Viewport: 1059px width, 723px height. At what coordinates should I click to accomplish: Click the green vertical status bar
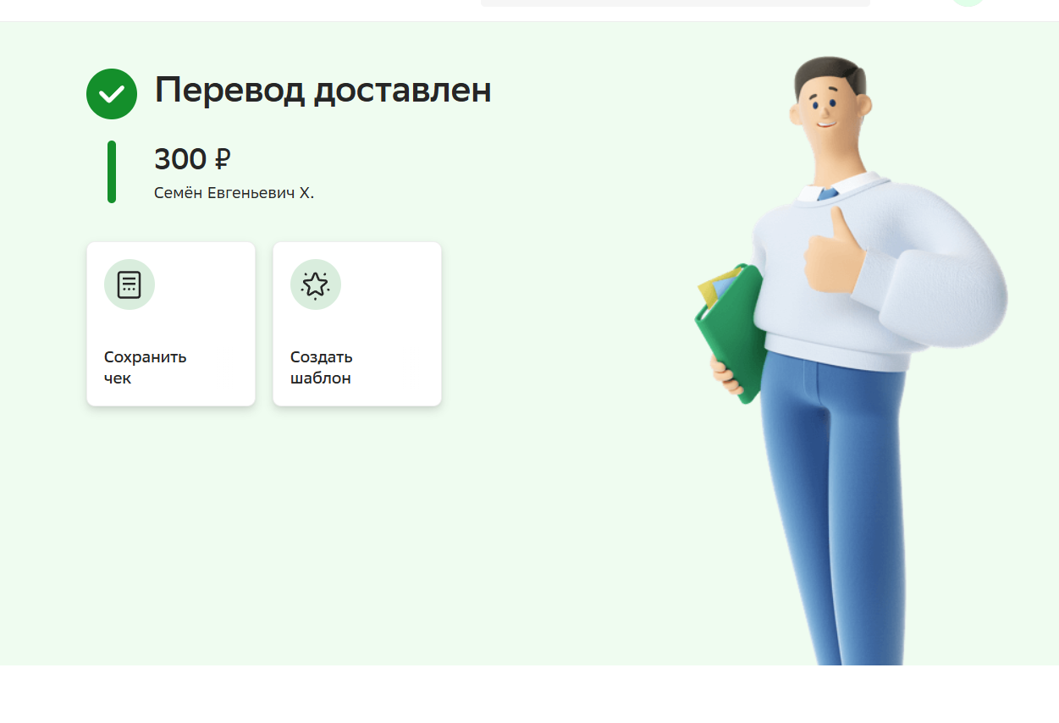point(112,172)
